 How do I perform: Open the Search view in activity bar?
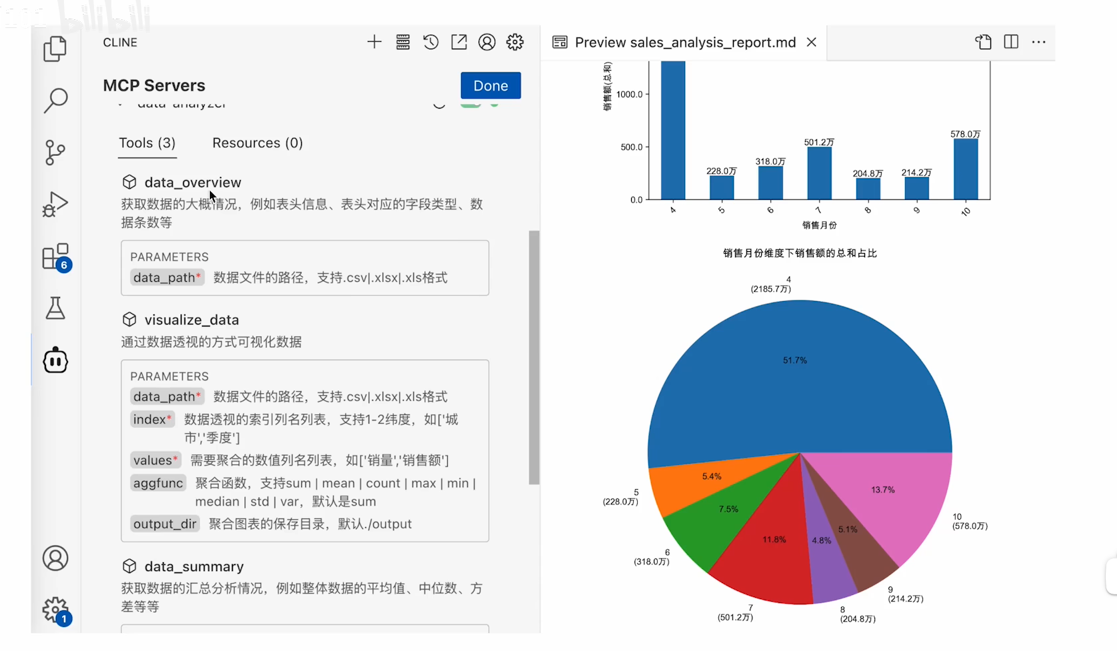point(55,101)
